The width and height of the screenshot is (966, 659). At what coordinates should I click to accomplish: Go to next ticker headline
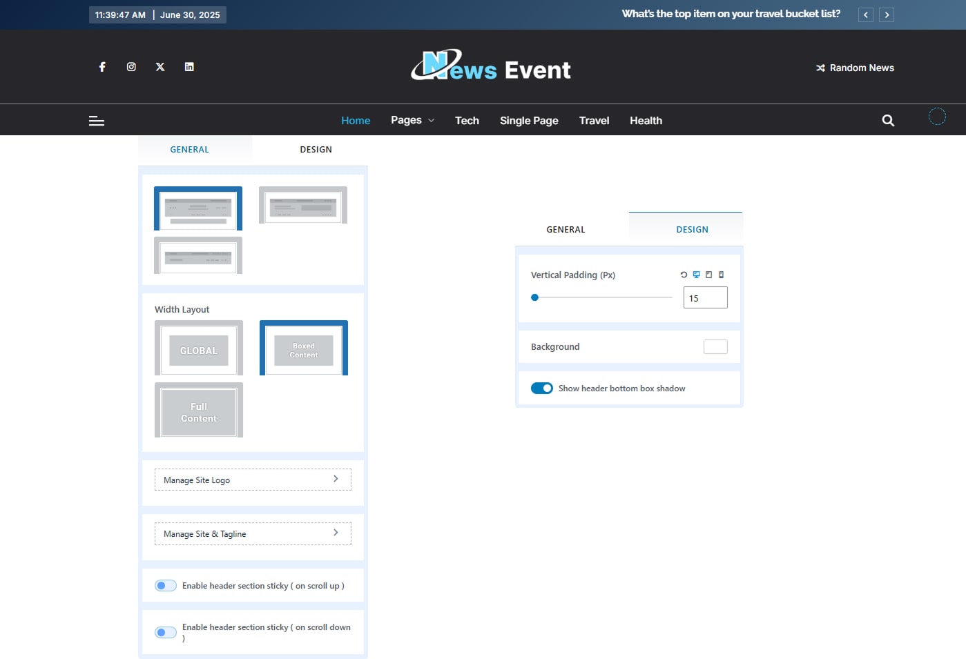[x=887, y=15]
